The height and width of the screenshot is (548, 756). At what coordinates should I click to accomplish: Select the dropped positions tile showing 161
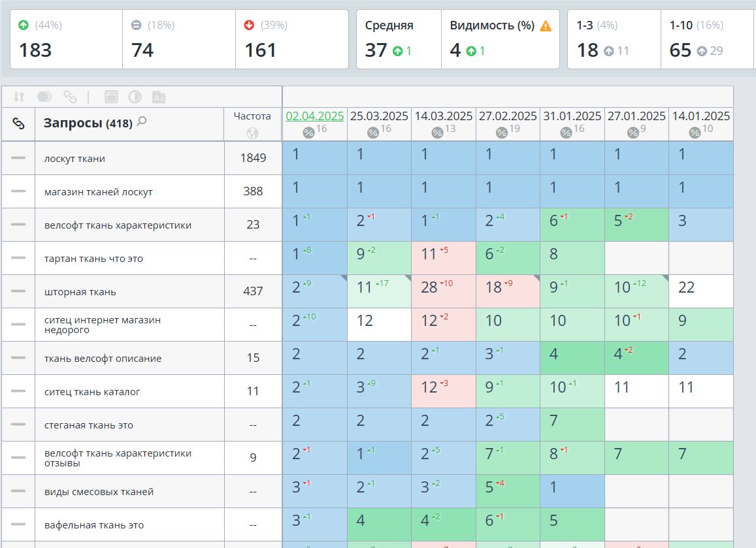291,39
